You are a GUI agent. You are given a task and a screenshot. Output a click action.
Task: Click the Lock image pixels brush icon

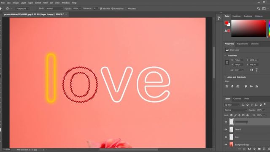click(x=235, y=115)
